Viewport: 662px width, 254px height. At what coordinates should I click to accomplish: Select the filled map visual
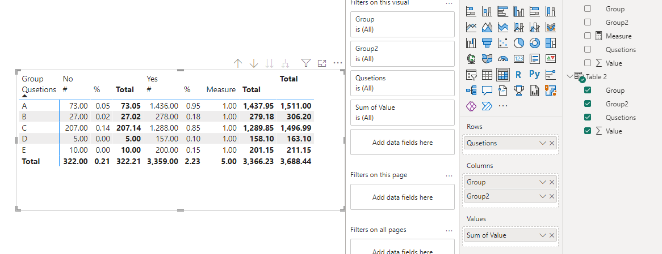(x=487, y=58)
